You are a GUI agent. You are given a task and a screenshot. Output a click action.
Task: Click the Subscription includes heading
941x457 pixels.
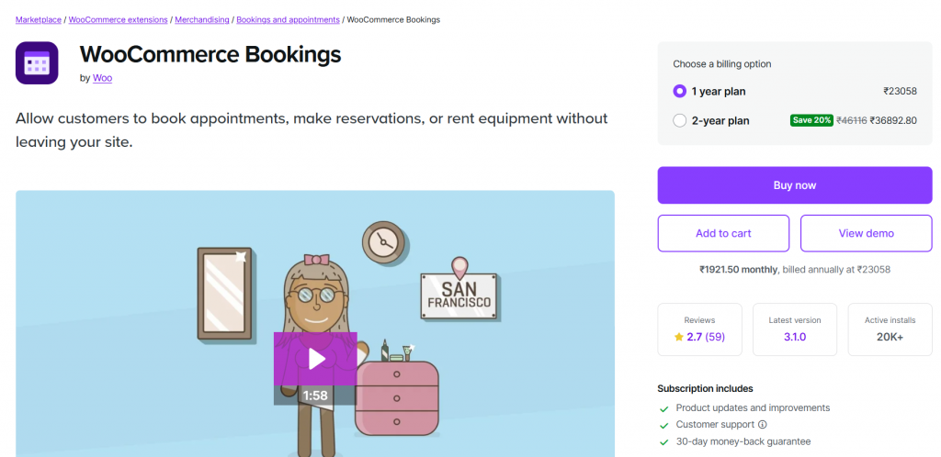705,389
